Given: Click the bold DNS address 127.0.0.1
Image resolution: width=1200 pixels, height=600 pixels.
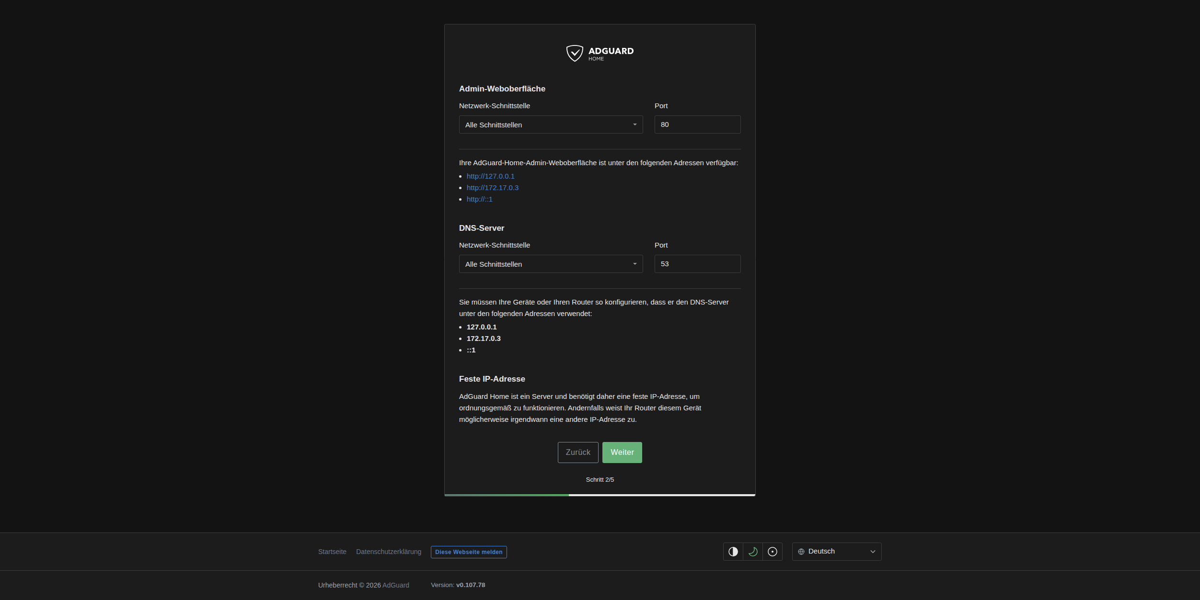Looking at the screenshot, I should pyautogui.click(x=482, y=327).
